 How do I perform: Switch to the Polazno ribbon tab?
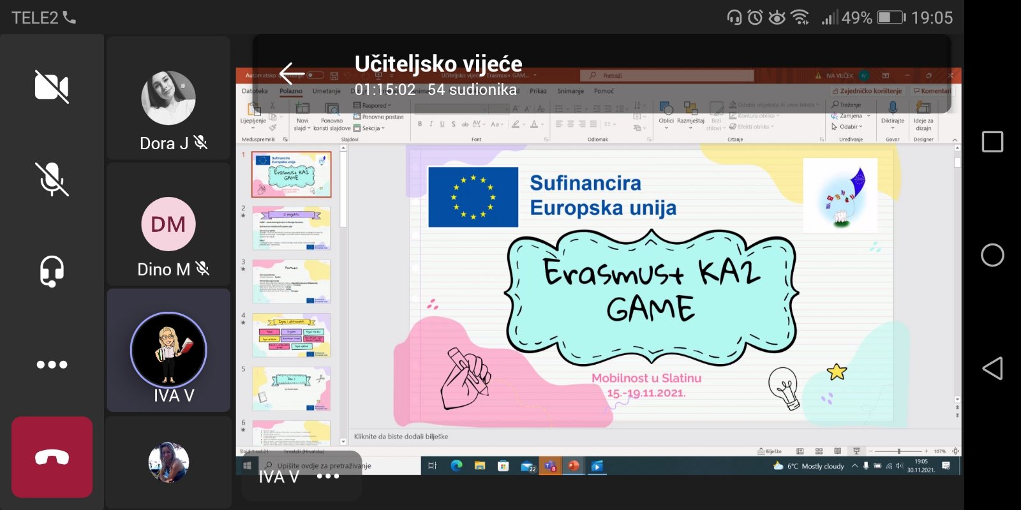[x=291, y=91]
